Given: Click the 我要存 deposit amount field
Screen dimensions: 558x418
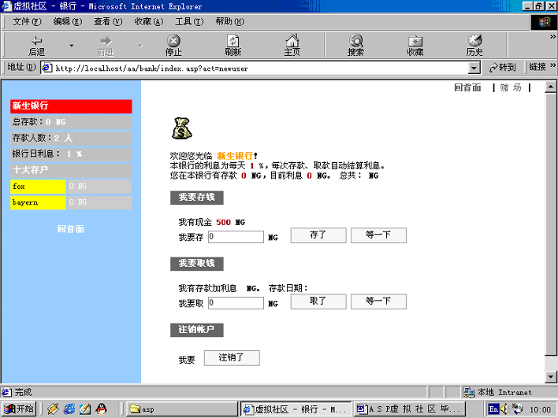Looking at the screenshot, I should pyautogui.click(x=236, y=236).
